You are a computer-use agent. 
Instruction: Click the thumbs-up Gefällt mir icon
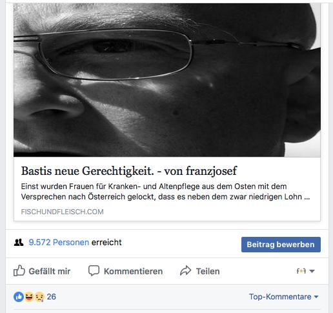pyautogui.click(x=19, y=270)
